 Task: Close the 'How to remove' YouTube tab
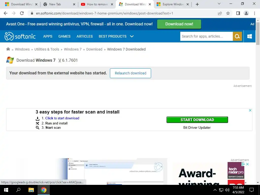coord(112,4)
